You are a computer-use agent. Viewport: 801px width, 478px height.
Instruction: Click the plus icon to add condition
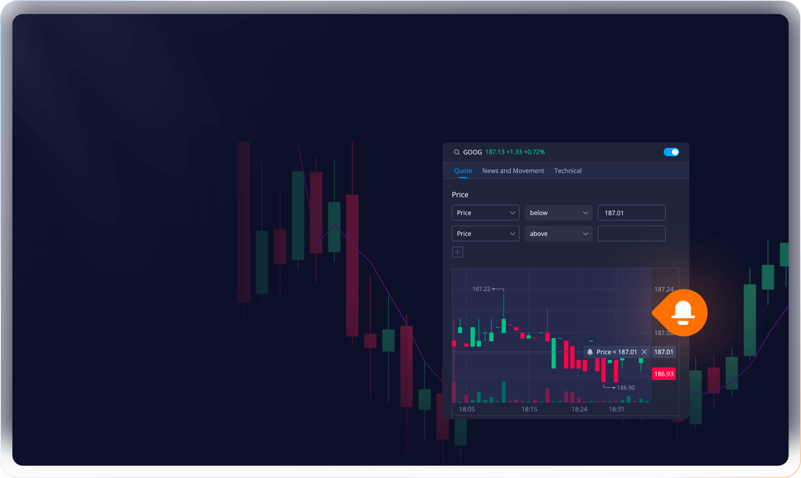(x=457, y=252)
